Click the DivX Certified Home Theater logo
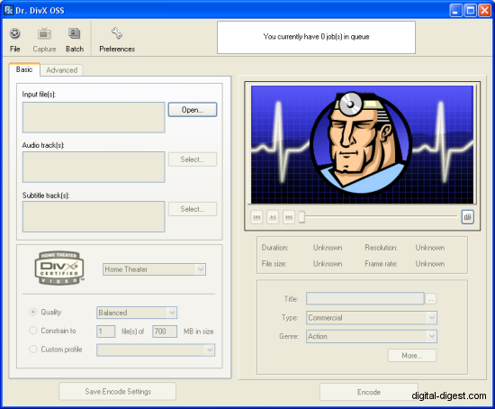This screenshot has height=409, width=495. point(59,268)
